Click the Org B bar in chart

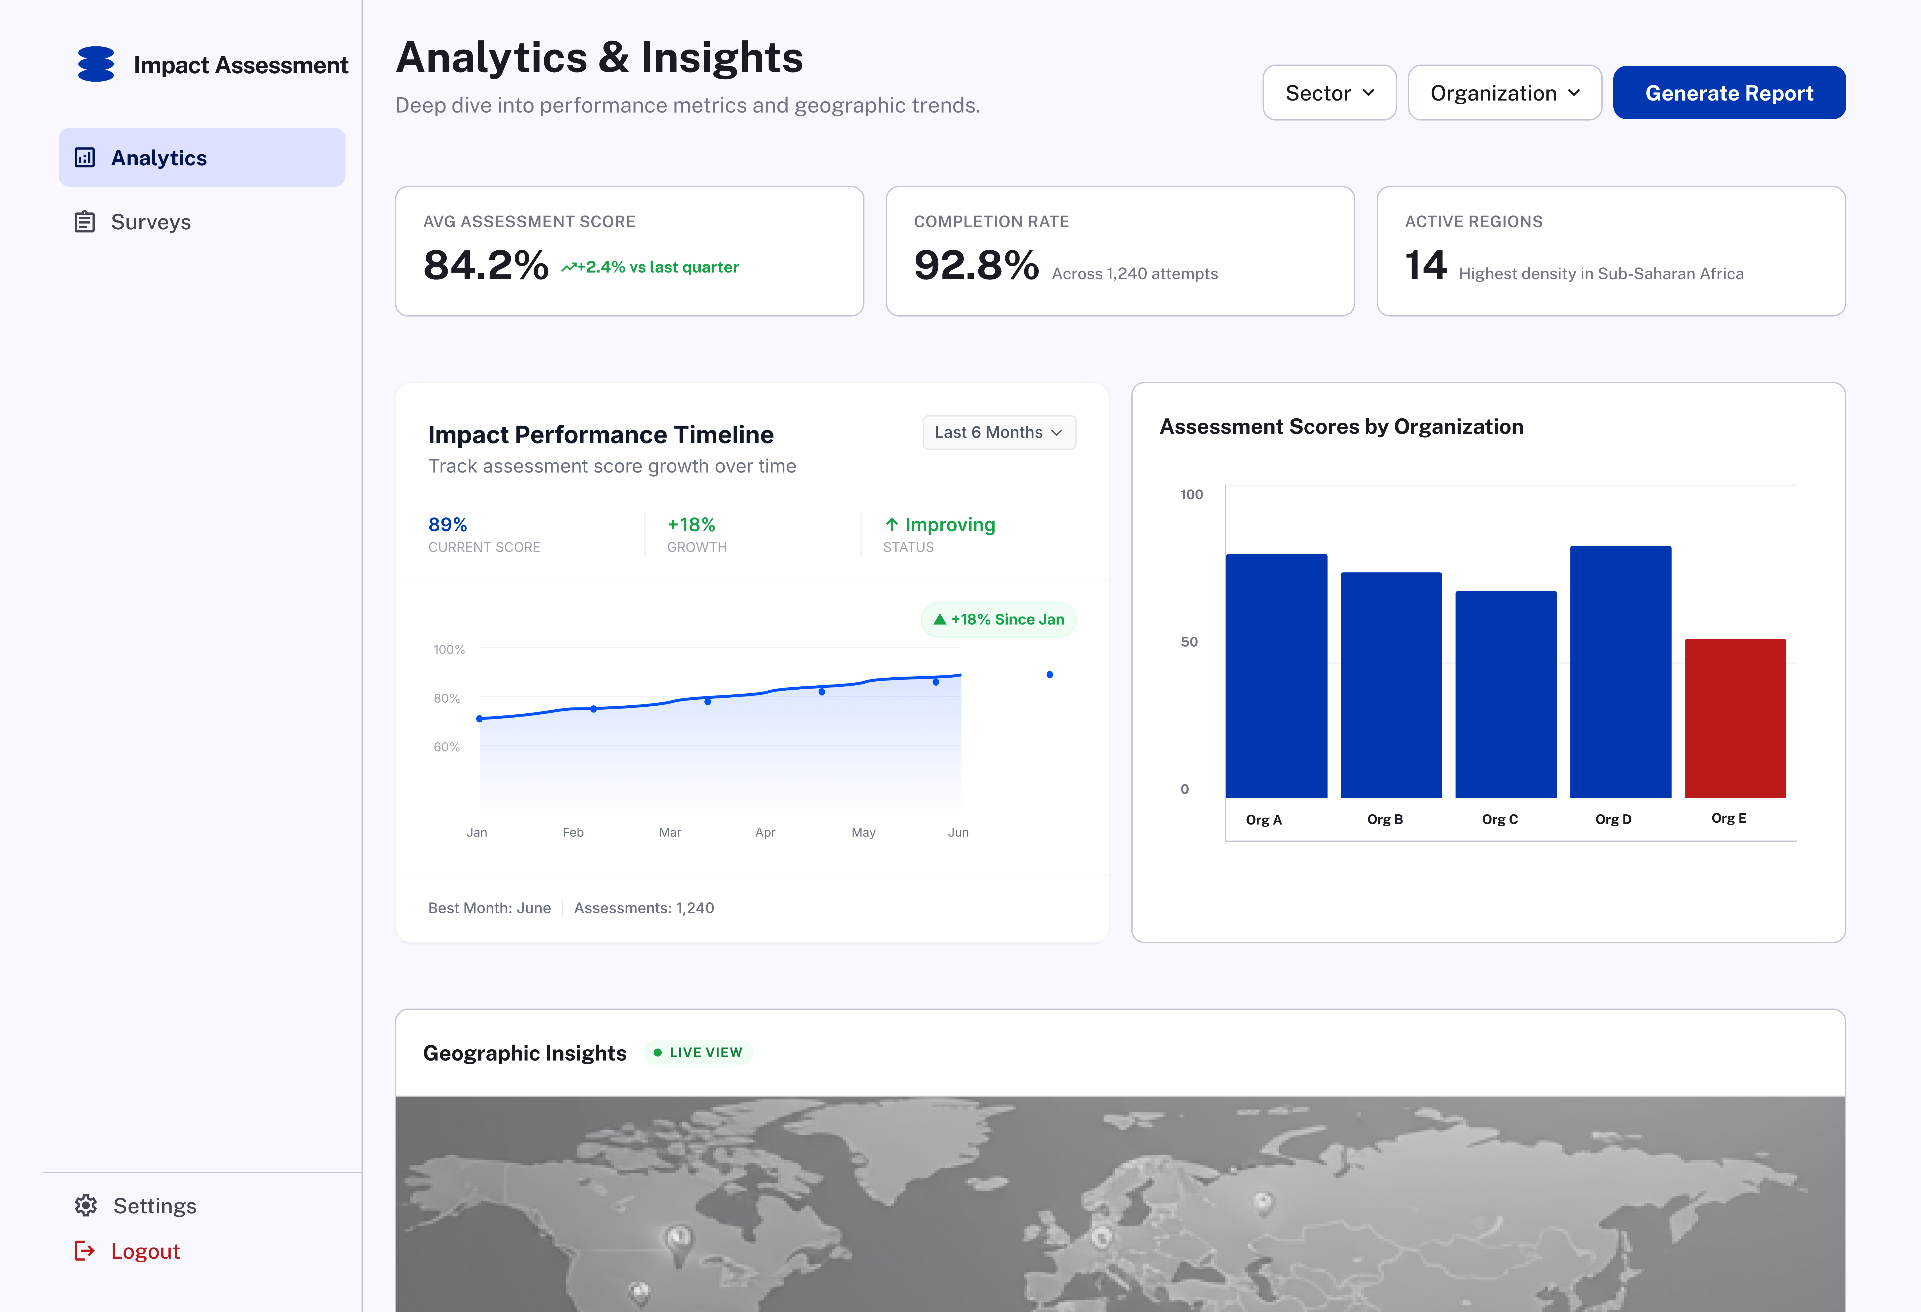[x=1391, y=685]
